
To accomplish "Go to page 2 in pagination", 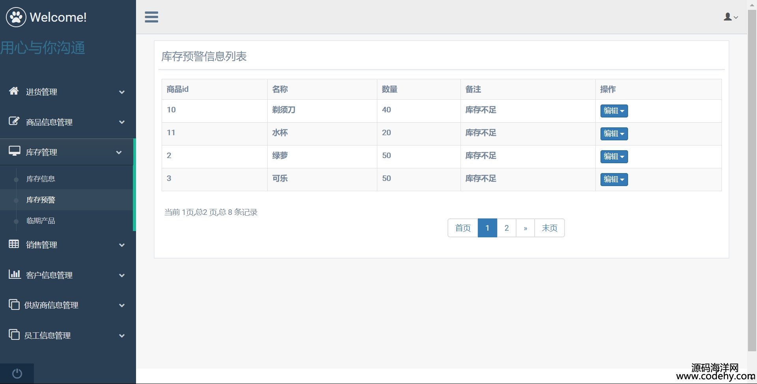I will tap(506, 228).
